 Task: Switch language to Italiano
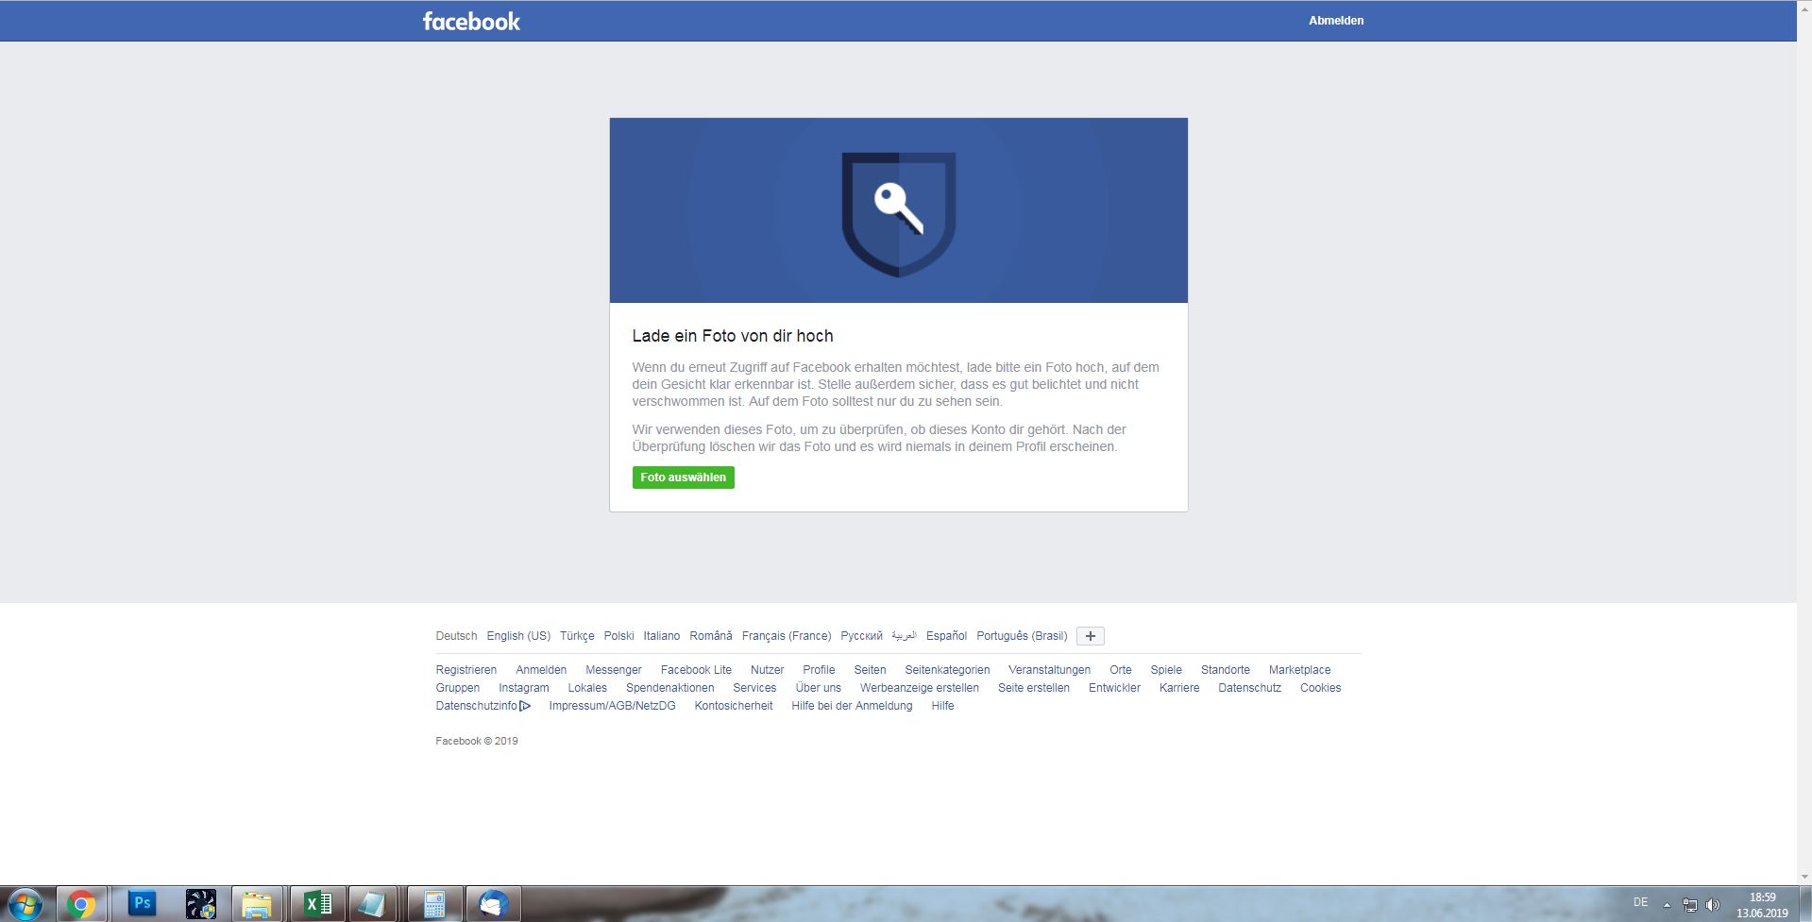tap(662, 636)
